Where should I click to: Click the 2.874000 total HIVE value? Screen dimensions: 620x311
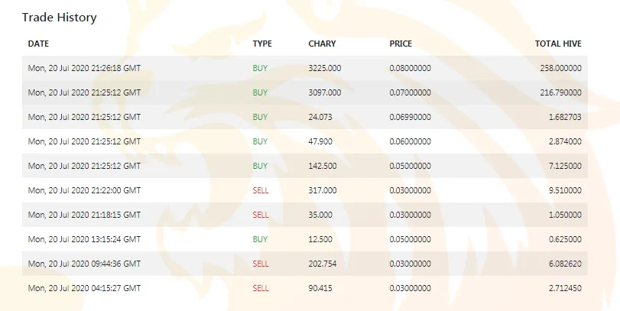click(565, 141)
